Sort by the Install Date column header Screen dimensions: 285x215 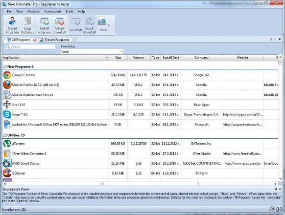coord(171,58)
